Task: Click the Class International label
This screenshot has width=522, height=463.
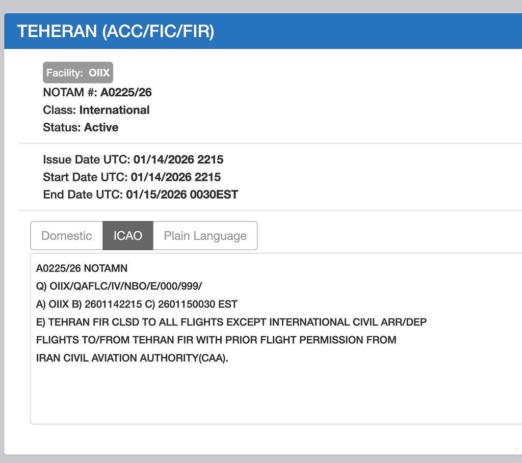Action: pyautogui.click(x=96, y=110)
